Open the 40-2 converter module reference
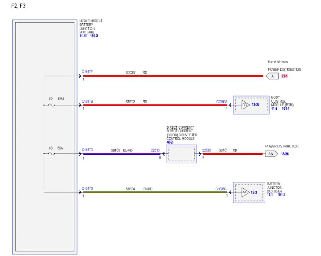The width and height of the screenshot is (321, 256). tap(170, 142)
